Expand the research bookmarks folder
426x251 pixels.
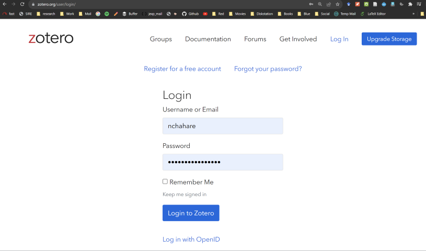45,14
